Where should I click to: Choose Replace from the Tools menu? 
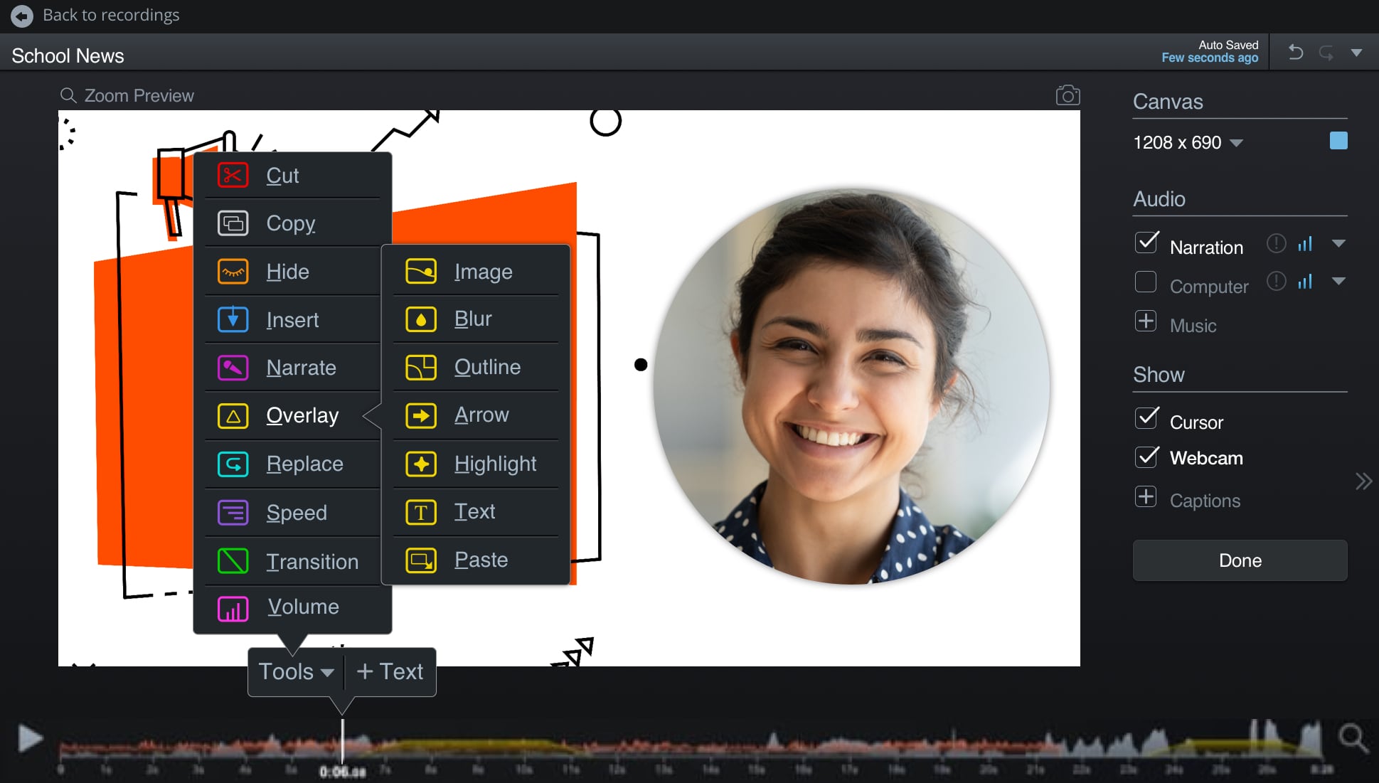(304, 464)
